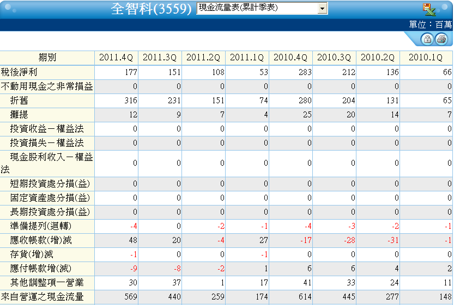Click the 投資損失－權益法 row label
The width and height of the screenshot is (454, 305).
pyautogui.click(x=47, y=143)
